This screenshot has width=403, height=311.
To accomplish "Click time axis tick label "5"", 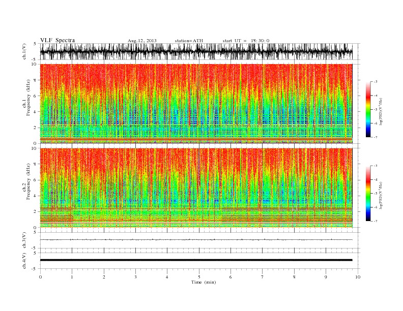I will click(x=199, y=277).
